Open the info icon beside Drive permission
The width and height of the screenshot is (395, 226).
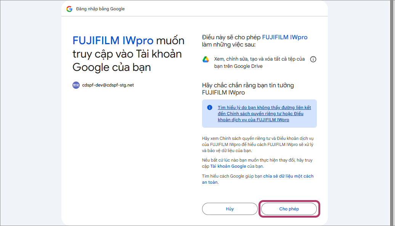(313, 59)
